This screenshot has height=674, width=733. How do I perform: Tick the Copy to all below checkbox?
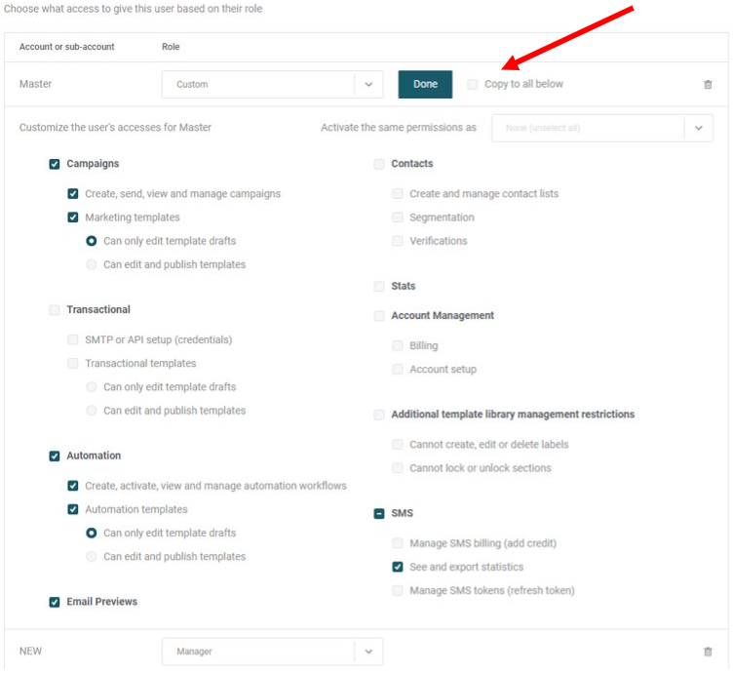[x=472, y=84]
